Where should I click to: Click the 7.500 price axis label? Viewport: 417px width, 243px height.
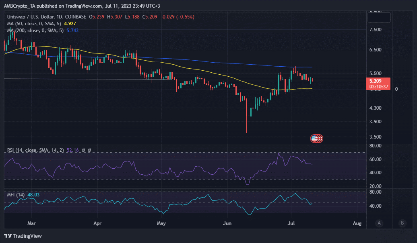click(x=375, y=29)
